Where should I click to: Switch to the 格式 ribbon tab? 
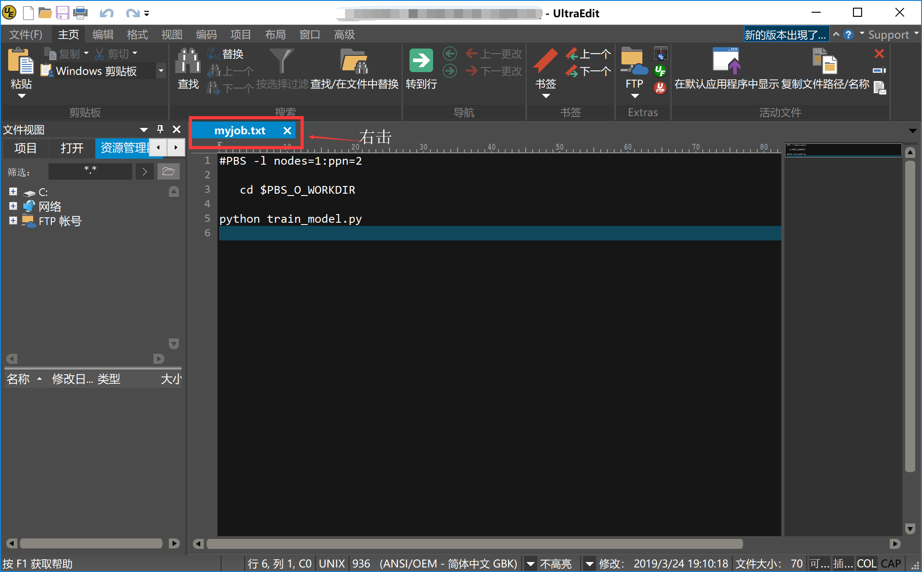[138, 34]
